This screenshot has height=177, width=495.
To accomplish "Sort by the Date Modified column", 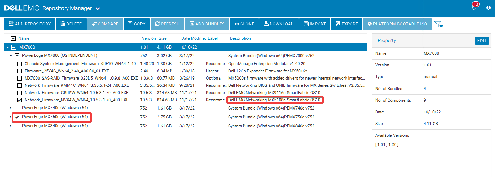I will [x=193, y=38].
